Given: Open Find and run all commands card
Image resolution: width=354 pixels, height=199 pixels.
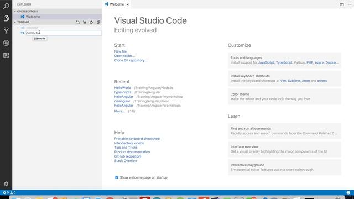Looking at the screenshot, I should pos(284,131).
